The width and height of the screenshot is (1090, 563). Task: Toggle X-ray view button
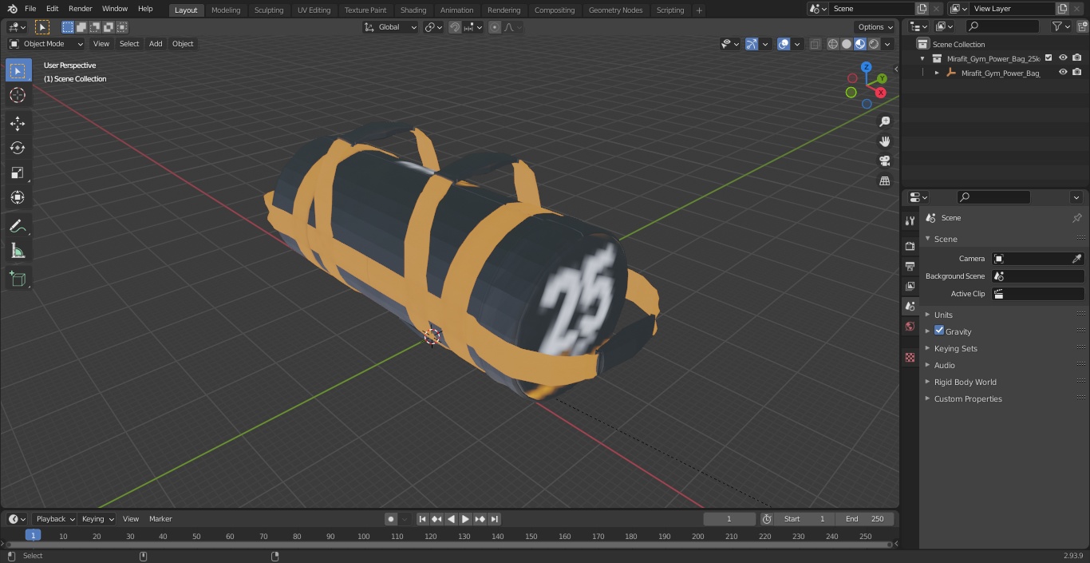[815, 44]
